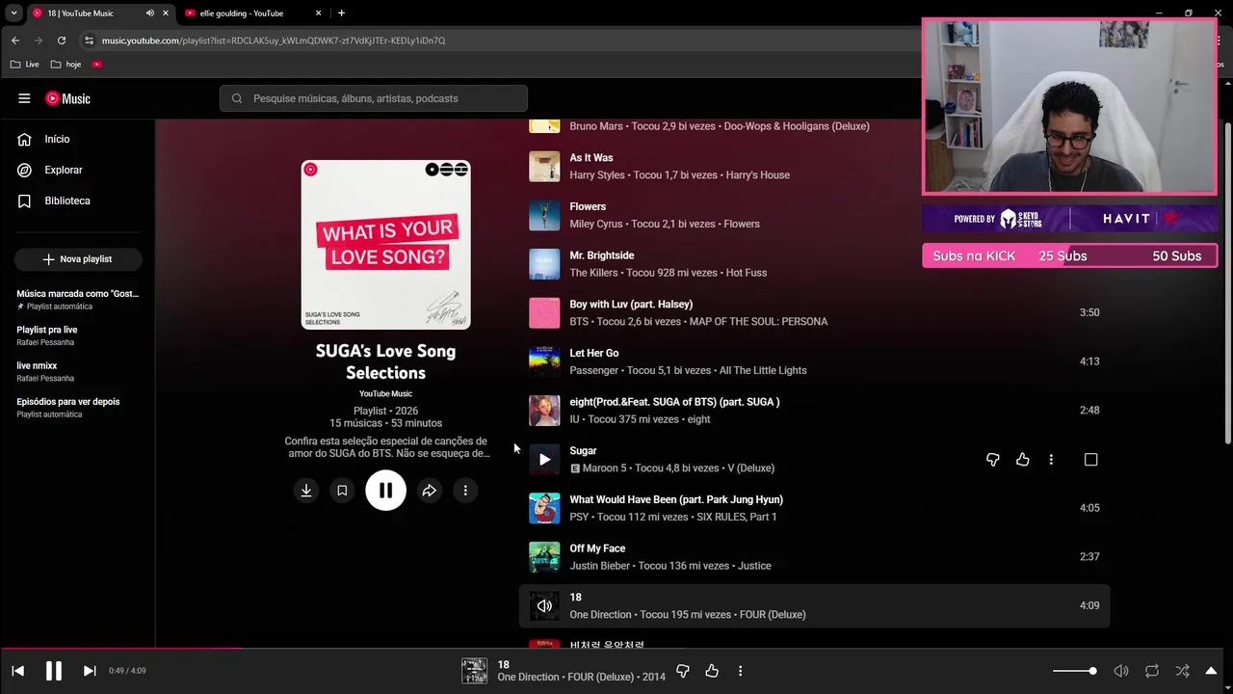This screenshot has height=694, width=1233.
Task: Save playlist to library bookmark icon
Action: (342, 491)
